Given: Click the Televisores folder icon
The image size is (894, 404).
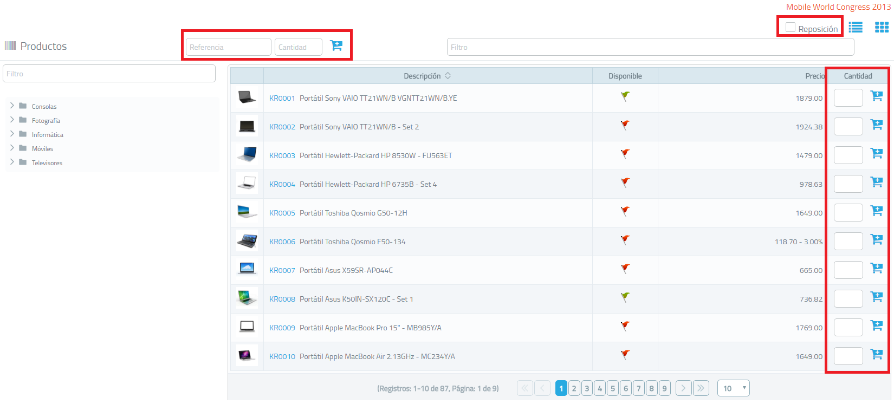Looking at the screenshot, I should click(23, 162).
